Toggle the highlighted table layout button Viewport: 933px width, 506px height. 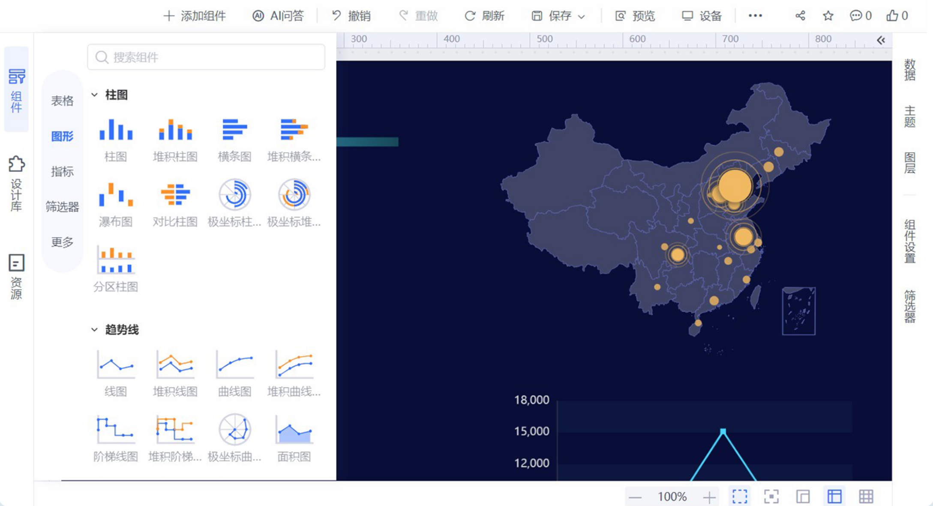point(834,497)
